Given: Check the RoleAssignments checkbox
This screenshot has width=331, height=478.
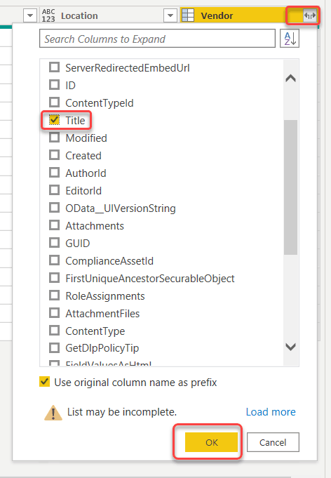Looking at the screenshot, I should pyautogui.click(x=55, y=296).
